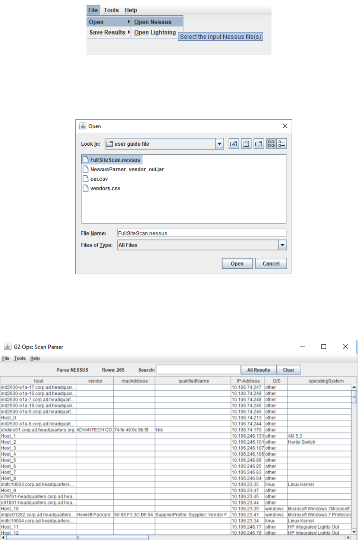Click the Clear button
358x552 pixels.
pyautogui.click(x=288, y=370)
